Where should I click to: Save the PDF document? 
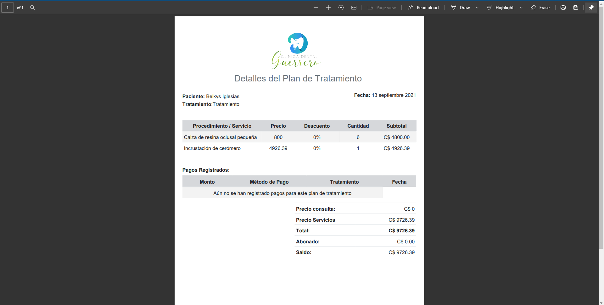point(576,8)
